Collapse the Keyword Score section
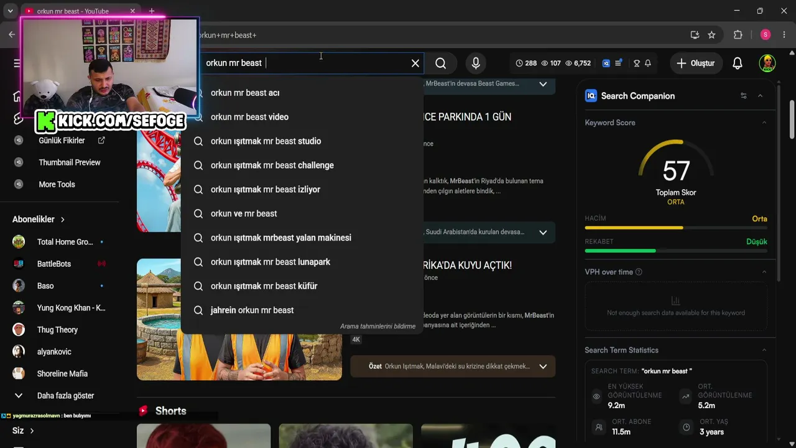The height and width of the screenshot is (448, 796). pos(764,123)
